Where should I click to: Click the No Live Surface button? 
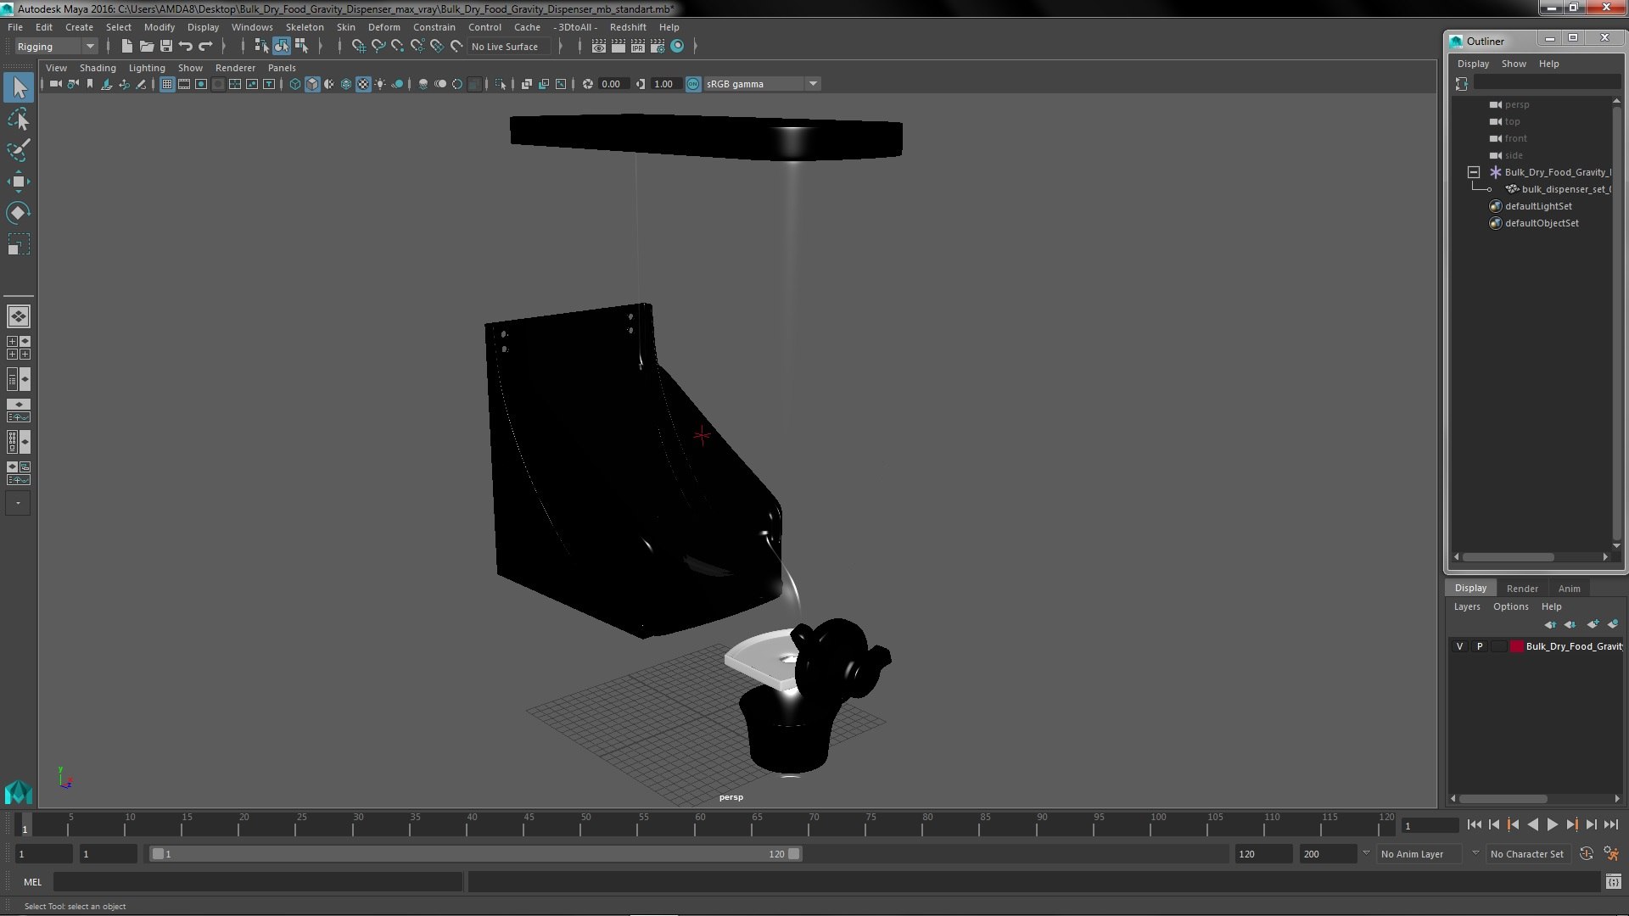click(x=504, y=47)
